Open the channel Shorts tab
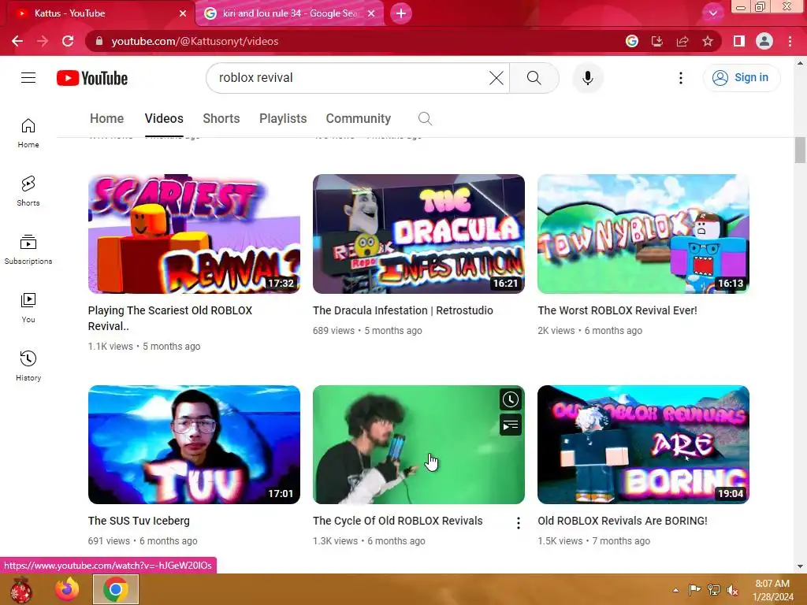Image resolution: width=807 pixels, height=605 pixels. coord(221,118)
